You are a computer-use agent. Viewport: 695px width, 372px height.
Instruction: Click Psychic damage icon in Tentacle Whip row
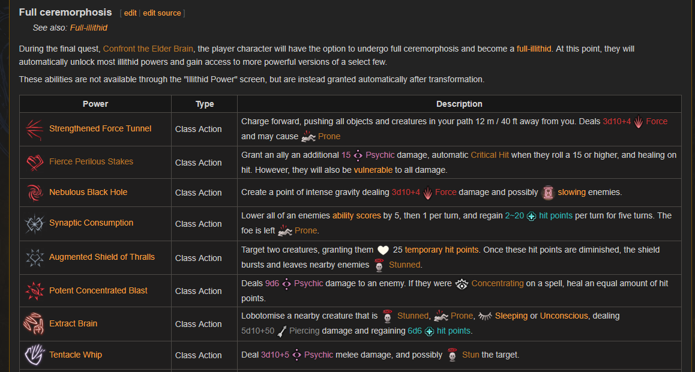point(296,355)
